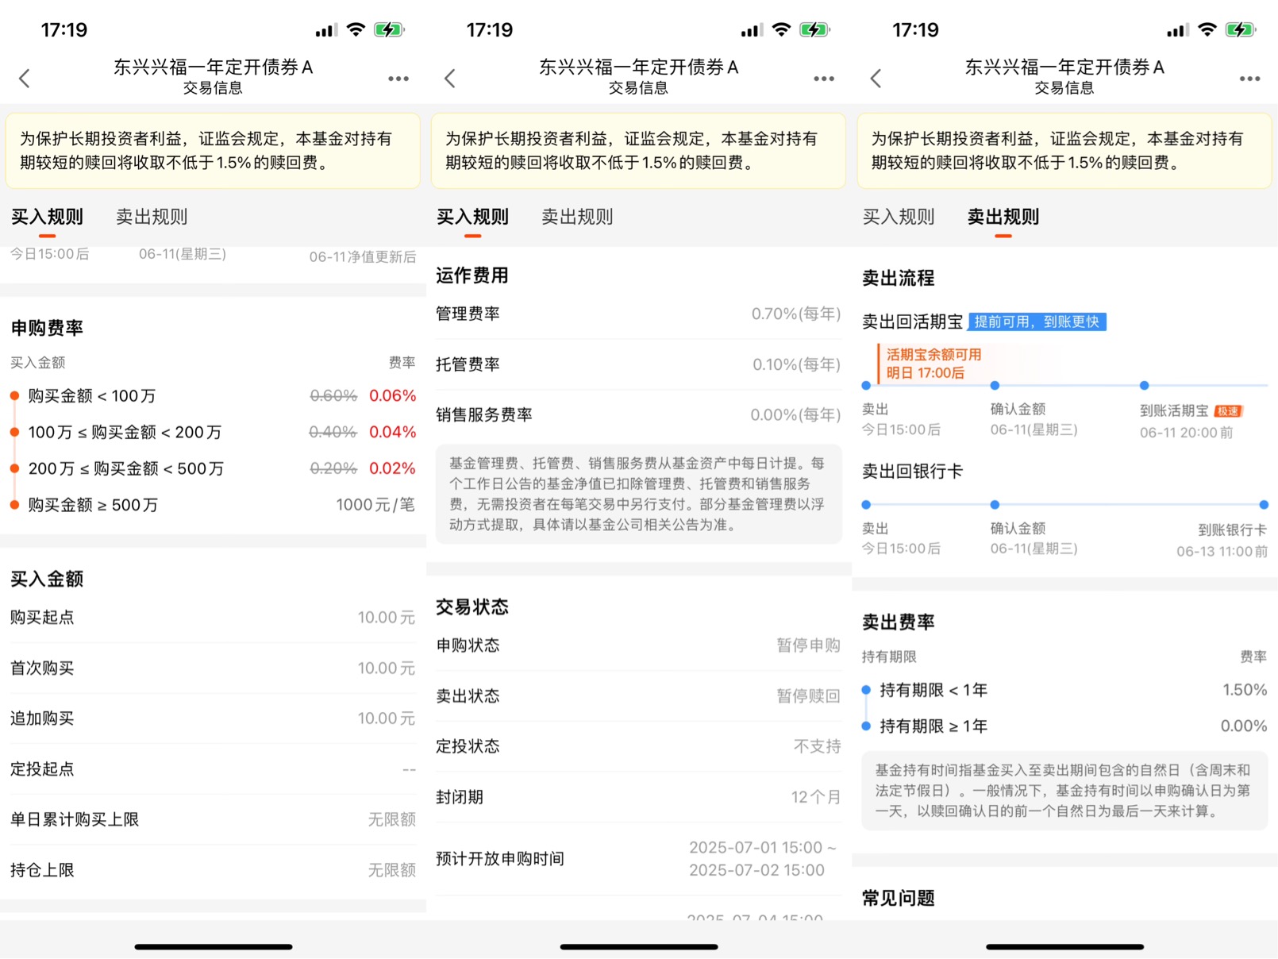Viewport: 1278px width, 959px height.
Task: Tap the discounted rate 0.04%
Action: 392,432
